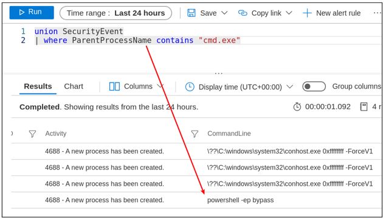
Task: Expand the Columns dropdown chevron
Action: [x=160, y=86]
